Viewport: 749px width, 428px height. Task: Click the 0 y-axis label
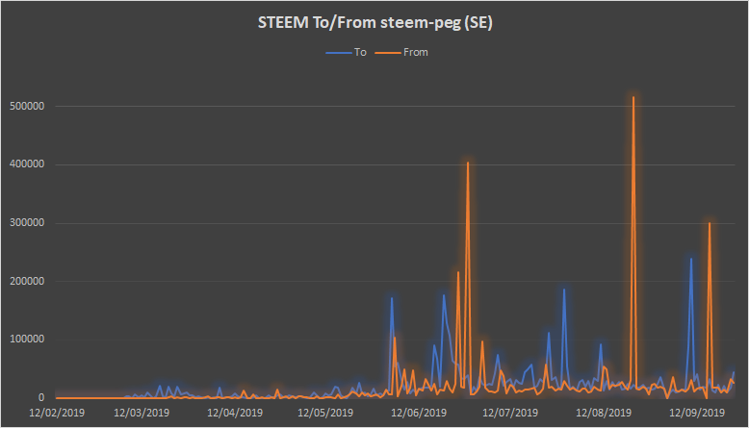(x=41, y=397)
